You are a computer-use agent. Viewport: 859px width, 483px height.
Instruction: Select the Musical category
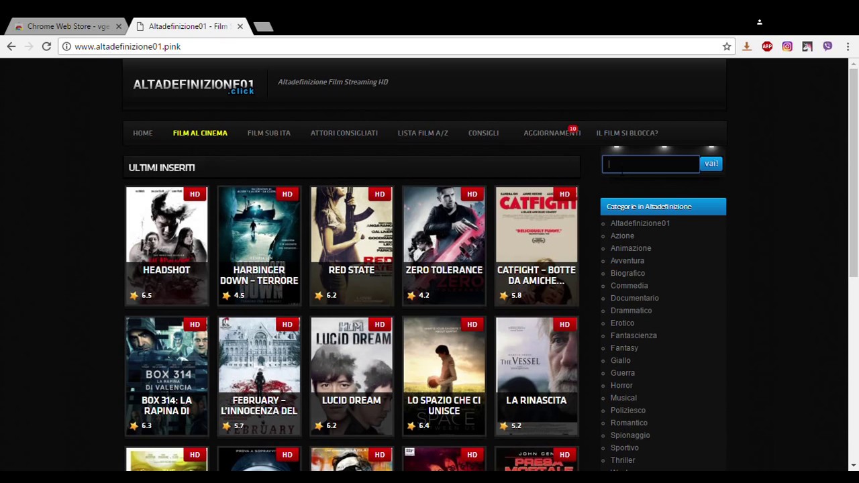click(623, 398)
